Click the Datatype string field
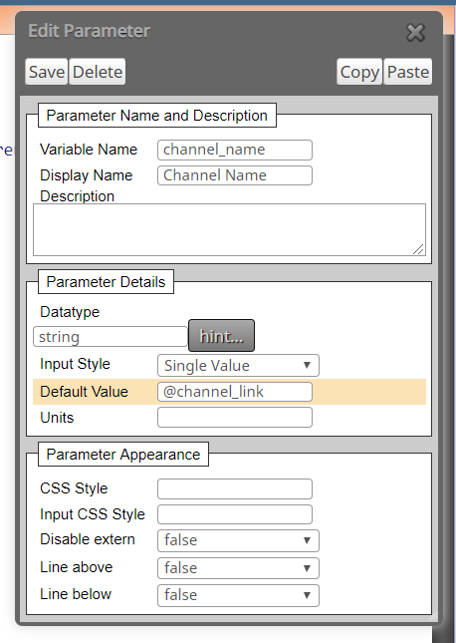 (x=110, y=337)
